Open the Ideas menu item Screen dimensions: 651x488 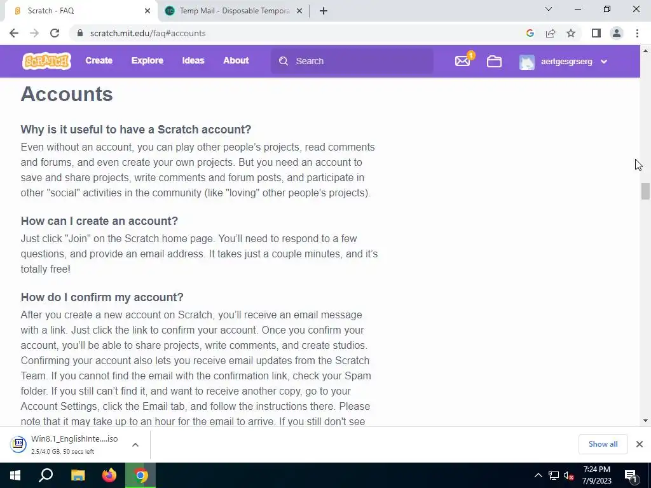(193, 60)
